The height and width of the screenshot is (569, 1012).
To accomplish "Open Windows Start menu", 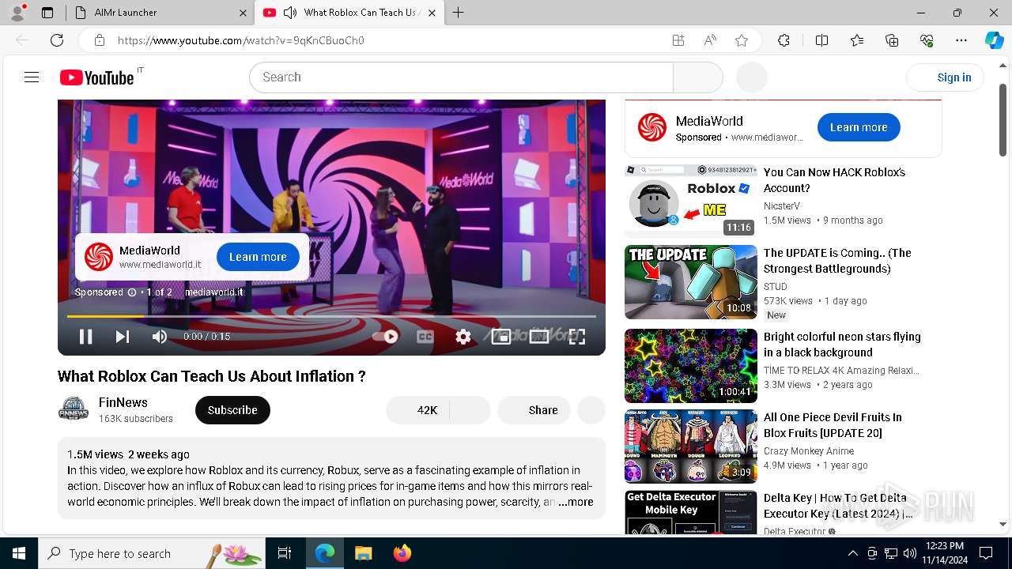I will [x=19, y=553].
